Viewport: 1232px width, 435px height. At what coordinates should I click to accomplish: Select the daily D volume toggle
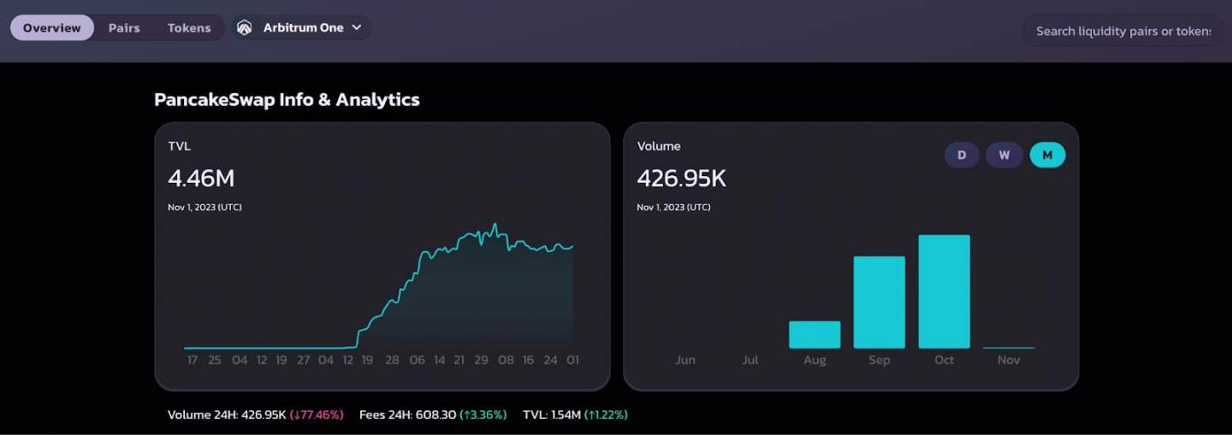pos(962,155)
